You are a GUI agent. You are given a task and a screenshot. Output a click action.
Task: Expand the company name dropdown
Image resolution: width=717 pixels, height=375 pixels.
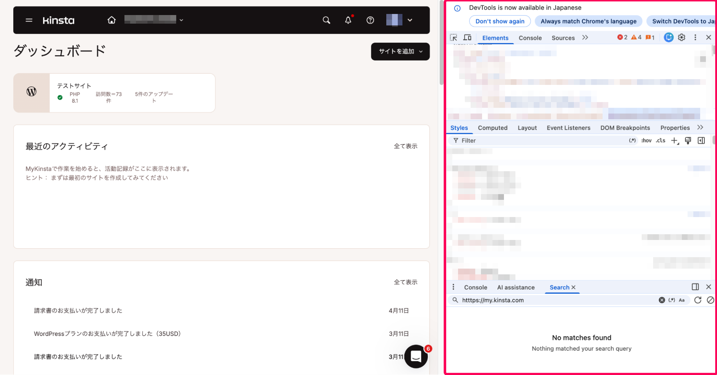pos(181,20)
